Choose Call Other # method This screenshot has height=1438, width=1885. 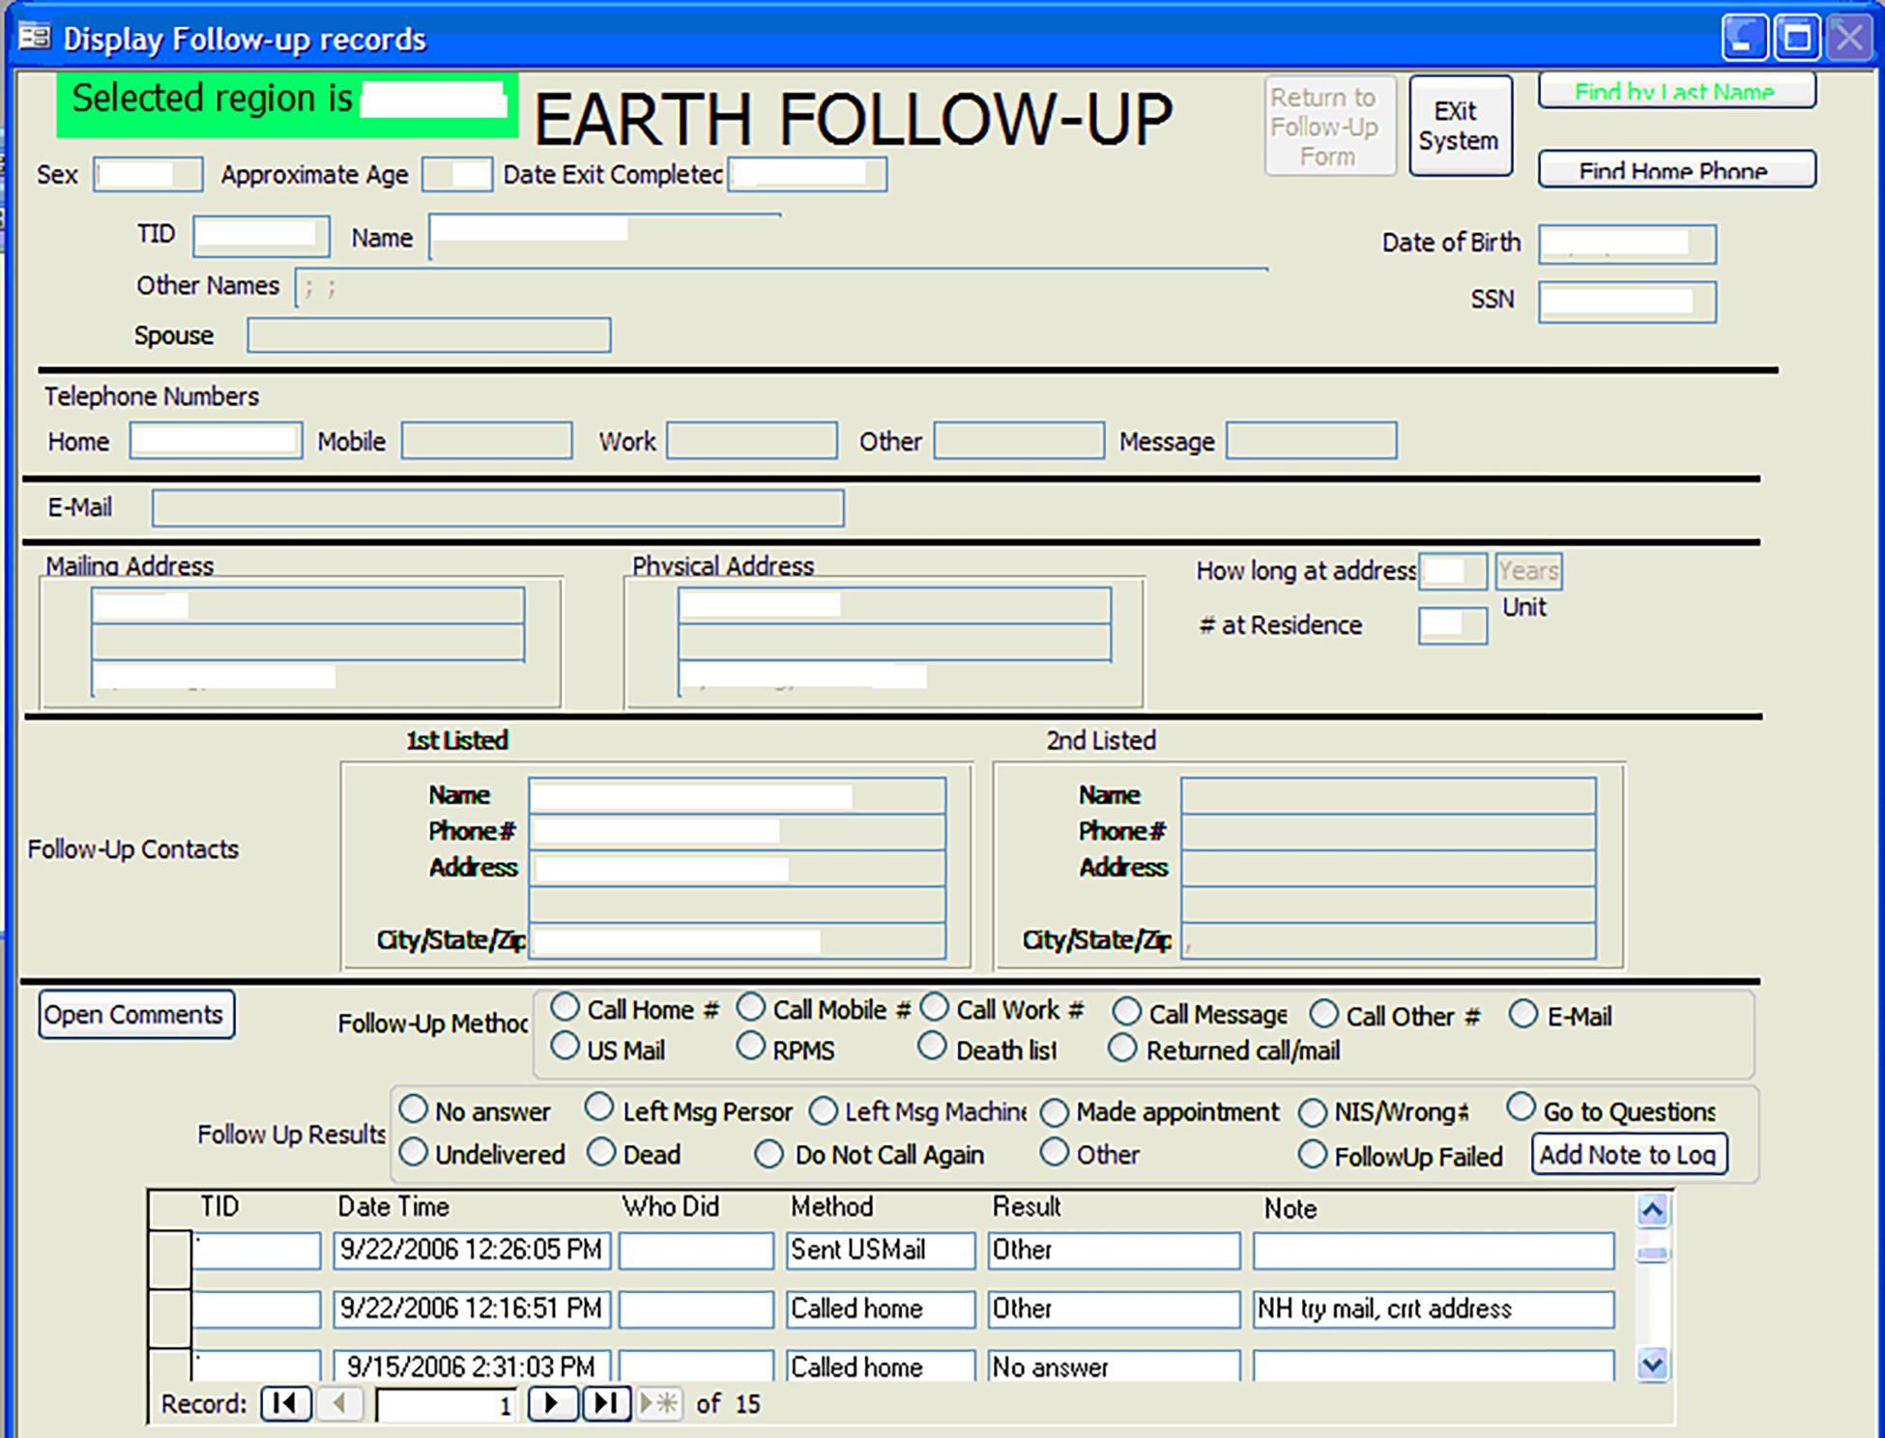point(1323,1015)
